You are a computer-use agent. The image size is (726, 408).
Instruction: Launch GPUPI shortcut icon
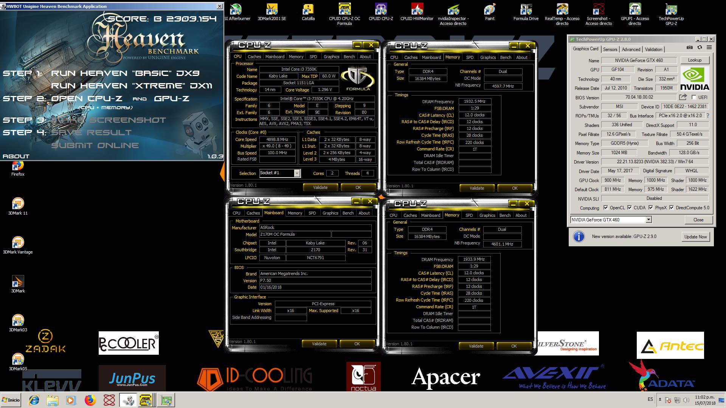pos(635,14)
